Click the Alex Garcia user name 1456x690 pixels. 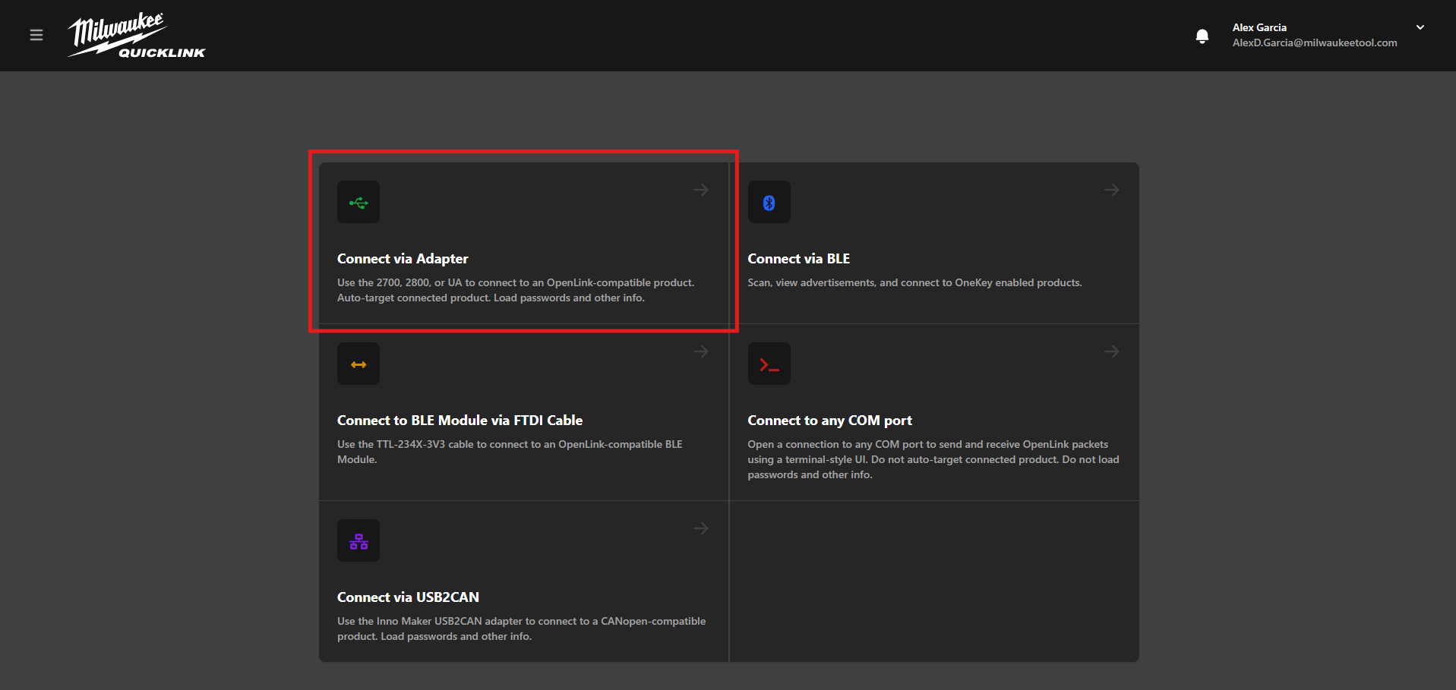[1259, 27]
